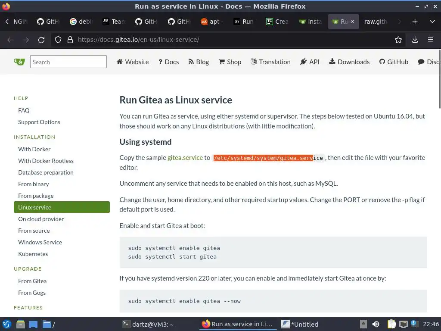
Task: Open the Firefox downloads arrow icon
Action: (x=415, y=40)
